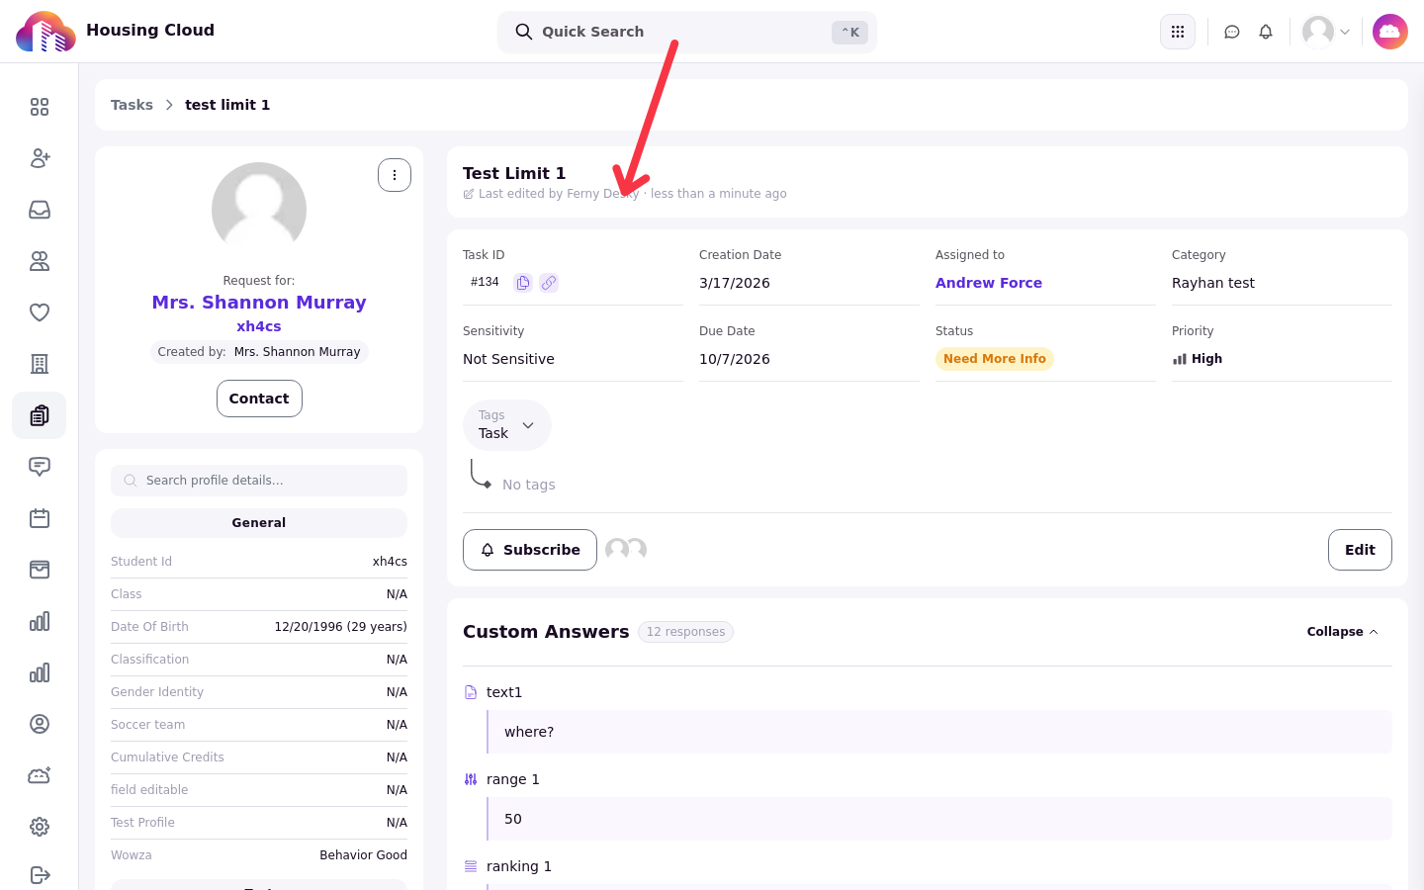1424x890 pixels.
Task: Subscribe to this task
Action: (530, 550)
